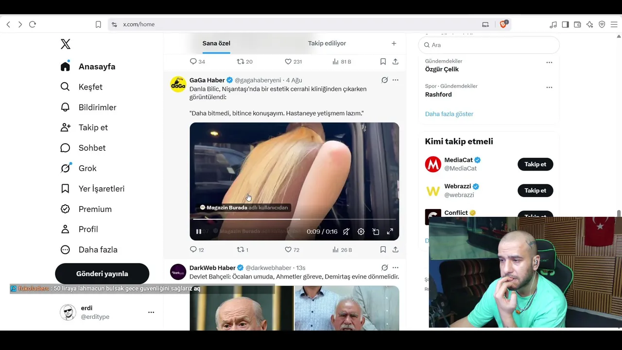Open the erdi profile avatar

click(68, 313)
